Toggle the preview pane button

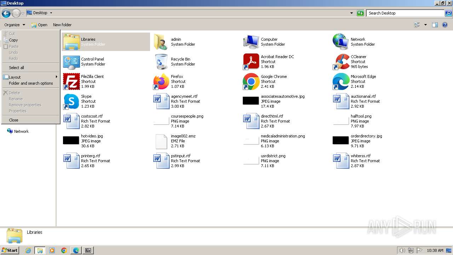click(435, 25)
